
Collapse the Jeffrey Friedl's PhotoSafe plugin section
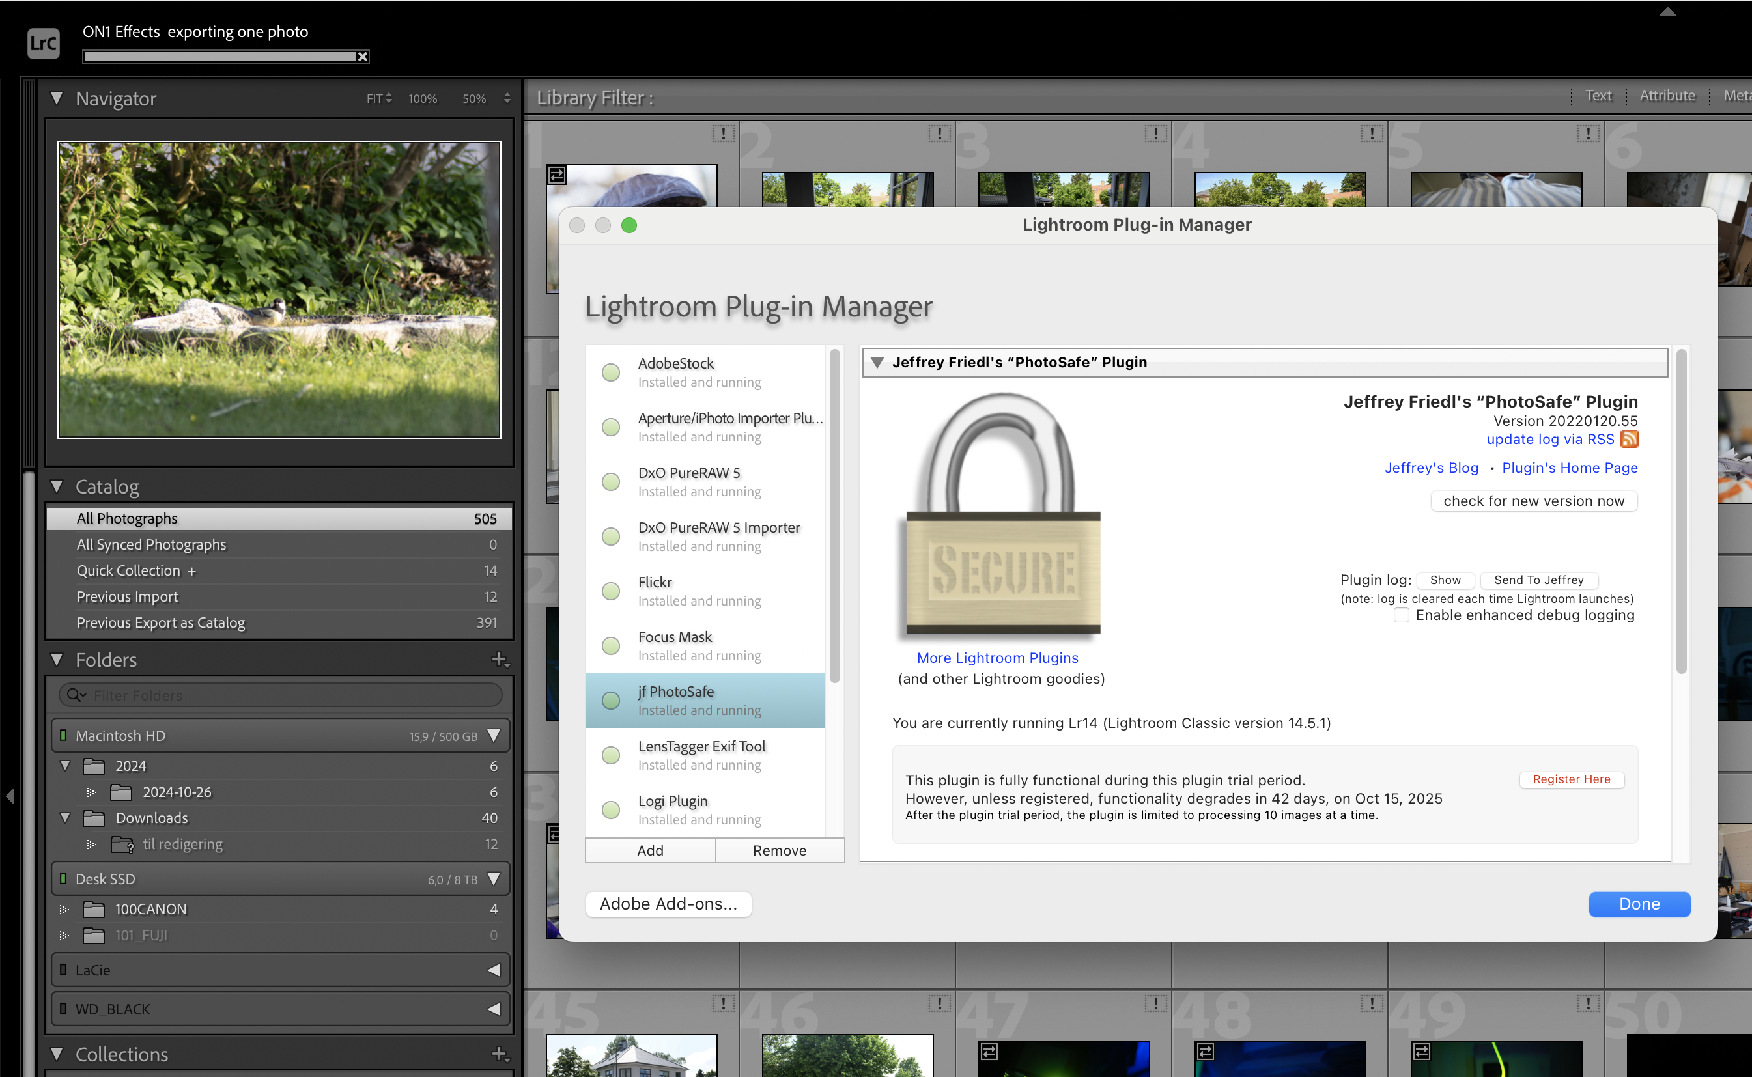(x=878, y=363)
